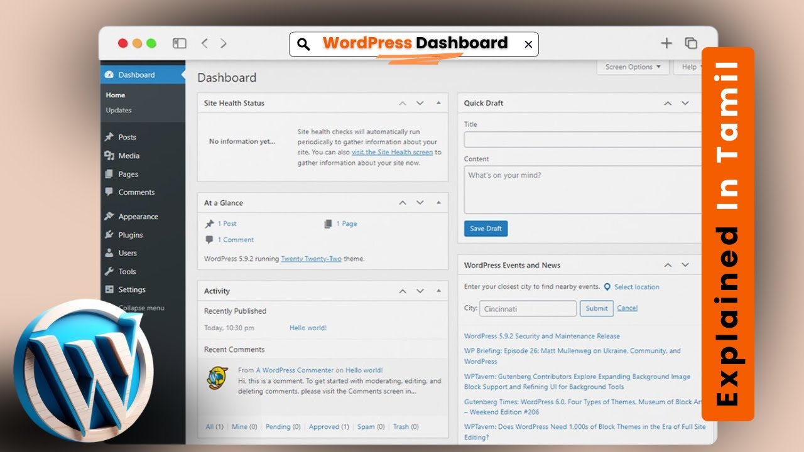Filter comments by Approved (1)
This screenshot has width=804, height=452.
click(x=329, y=427)
